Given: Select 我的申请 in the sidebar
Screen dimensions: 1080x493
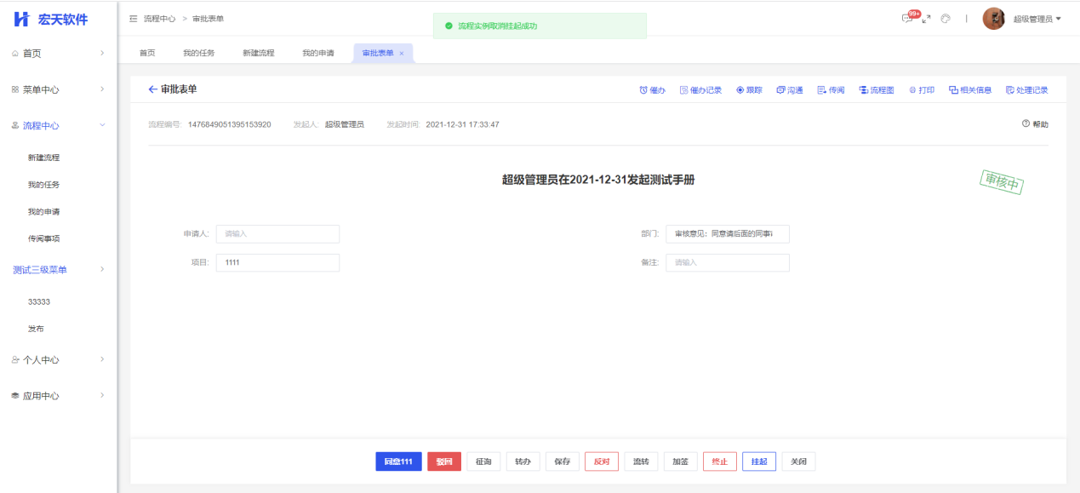Looking at the screenshot, I should [43, 211].
